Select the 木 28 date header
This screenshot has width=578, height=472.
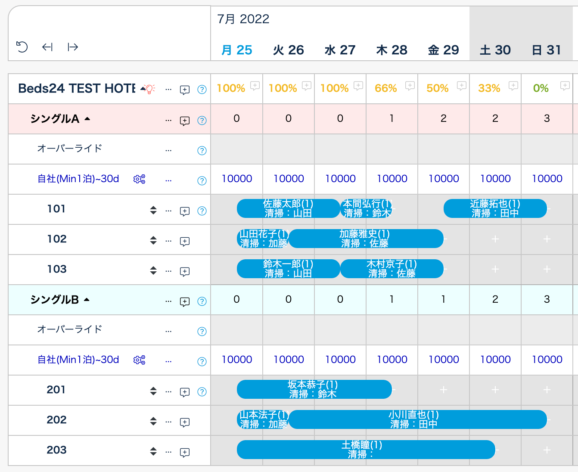point(392,50)
